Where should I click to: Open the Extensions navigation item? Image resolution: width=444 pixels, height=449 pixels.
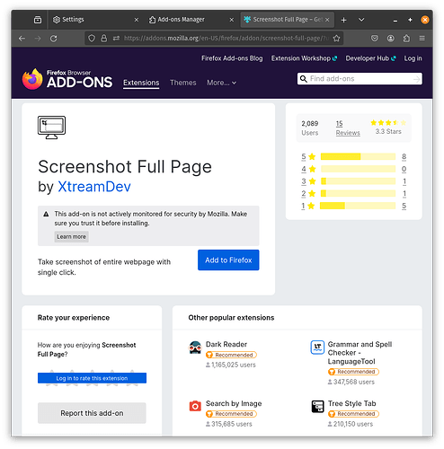coord(141,83)
